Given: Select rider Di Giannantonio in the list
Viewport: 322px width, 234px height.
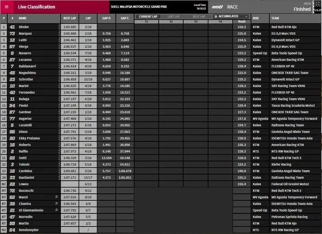Looking at the screenshot, I should click(31, 210).
